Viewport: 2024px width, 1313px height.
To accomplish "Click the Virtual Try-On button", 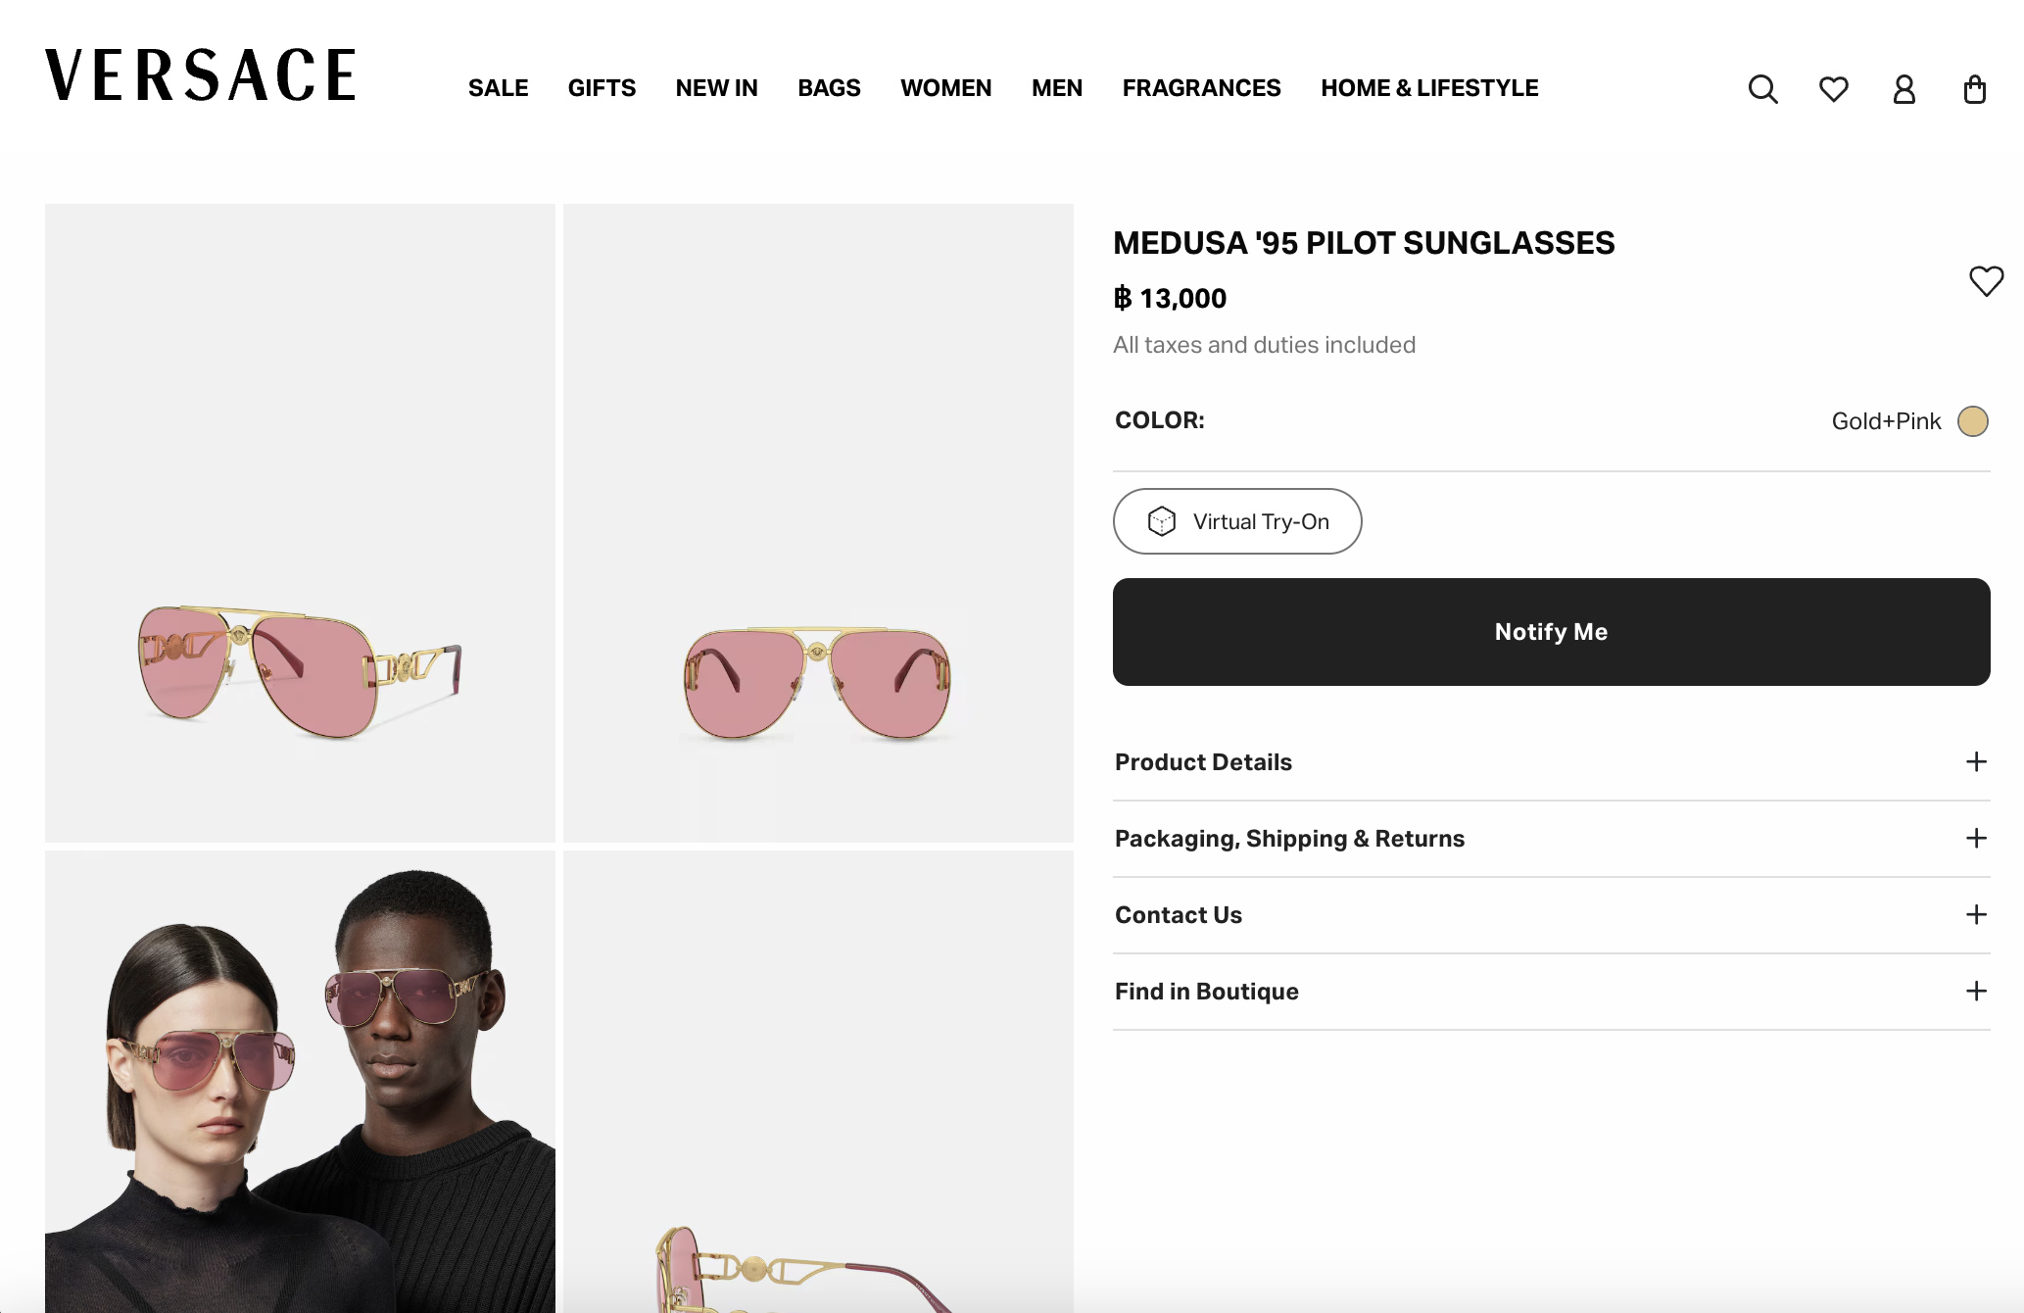I will [1237, 521].
